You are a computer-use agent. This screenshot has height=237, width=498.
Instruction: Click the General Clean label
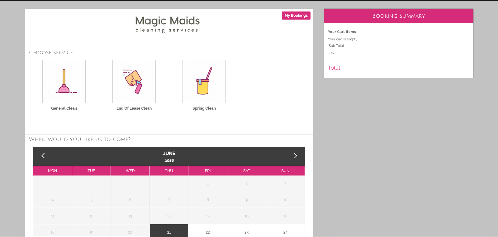(x=64, y=108)
